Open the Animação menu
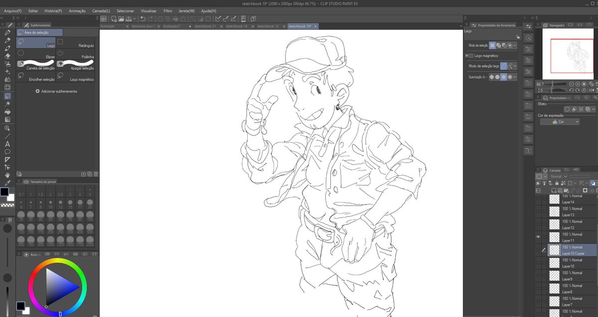This screenshot has height=317, width=598. [77, 10]
